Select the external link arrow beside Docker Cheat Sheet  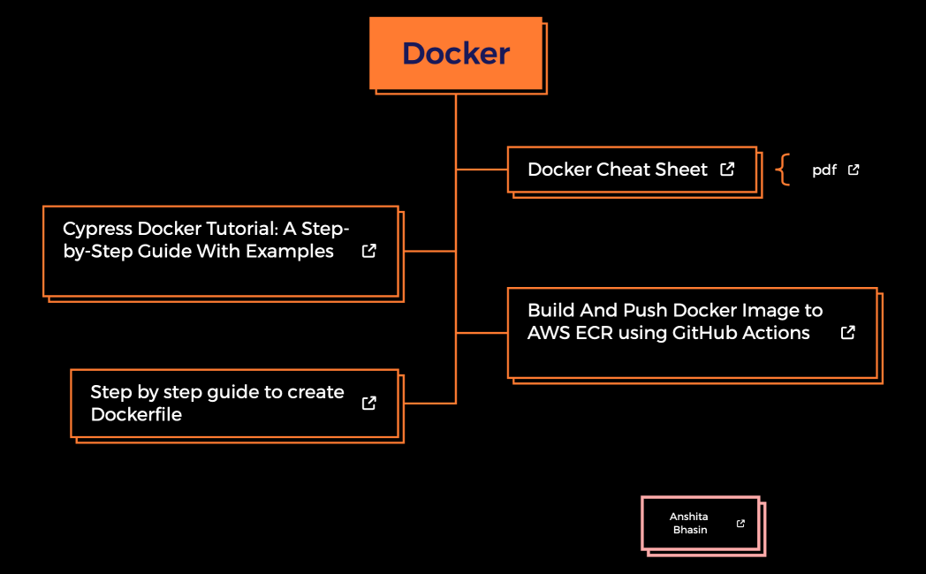point(726,169)
